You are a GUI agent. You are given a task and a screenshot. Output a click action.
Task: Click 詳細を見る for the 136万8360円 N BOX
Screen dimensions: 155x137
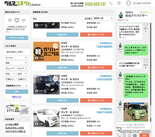click(x=63, y=100)
